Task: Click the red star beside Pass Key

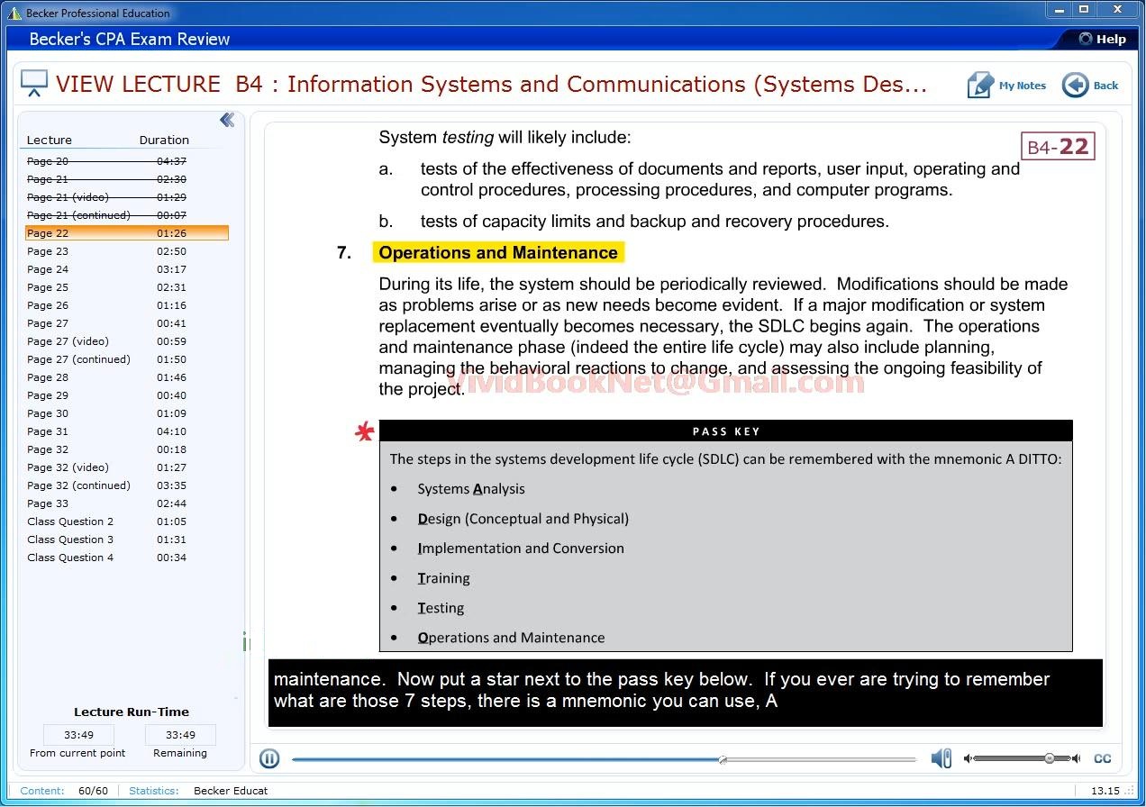Action: tap(364, 433)
